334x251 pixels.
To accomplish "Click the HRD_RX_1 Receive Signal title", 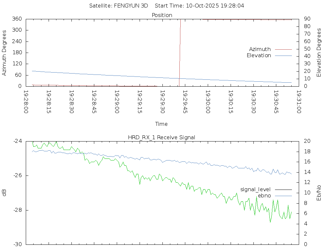I will pyautogui.click(x=162, y=137).
